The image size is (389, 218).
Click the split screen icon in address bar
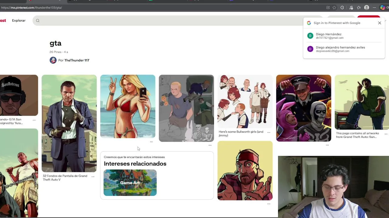[x=328, y=8]
